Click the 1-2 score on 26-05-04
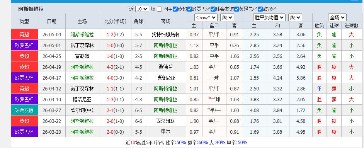This screenshot has width=364, height=148. pos(110,35)
